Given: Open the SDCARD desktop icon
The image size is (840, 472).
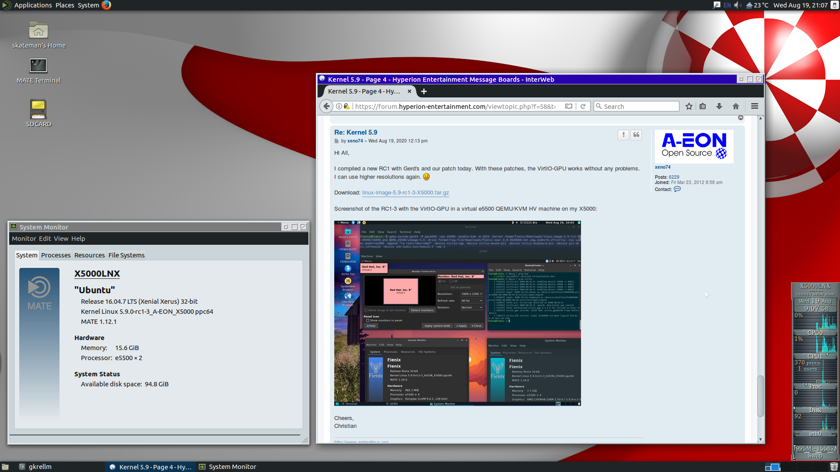Looking at the screenshot, I should [38, 113].
